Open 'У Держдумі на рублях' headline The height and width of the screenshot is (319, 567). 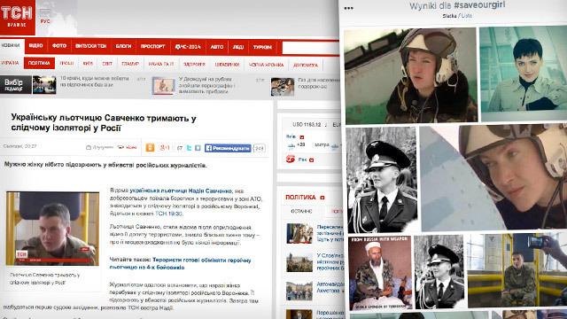(x=206, y=85)
